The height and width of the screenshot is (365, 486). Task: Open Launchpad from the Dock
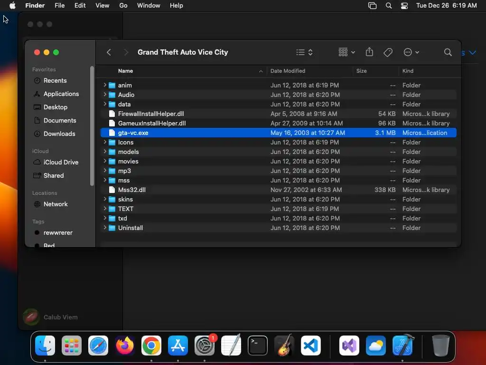pyautogui.click(x=72, y=346)
